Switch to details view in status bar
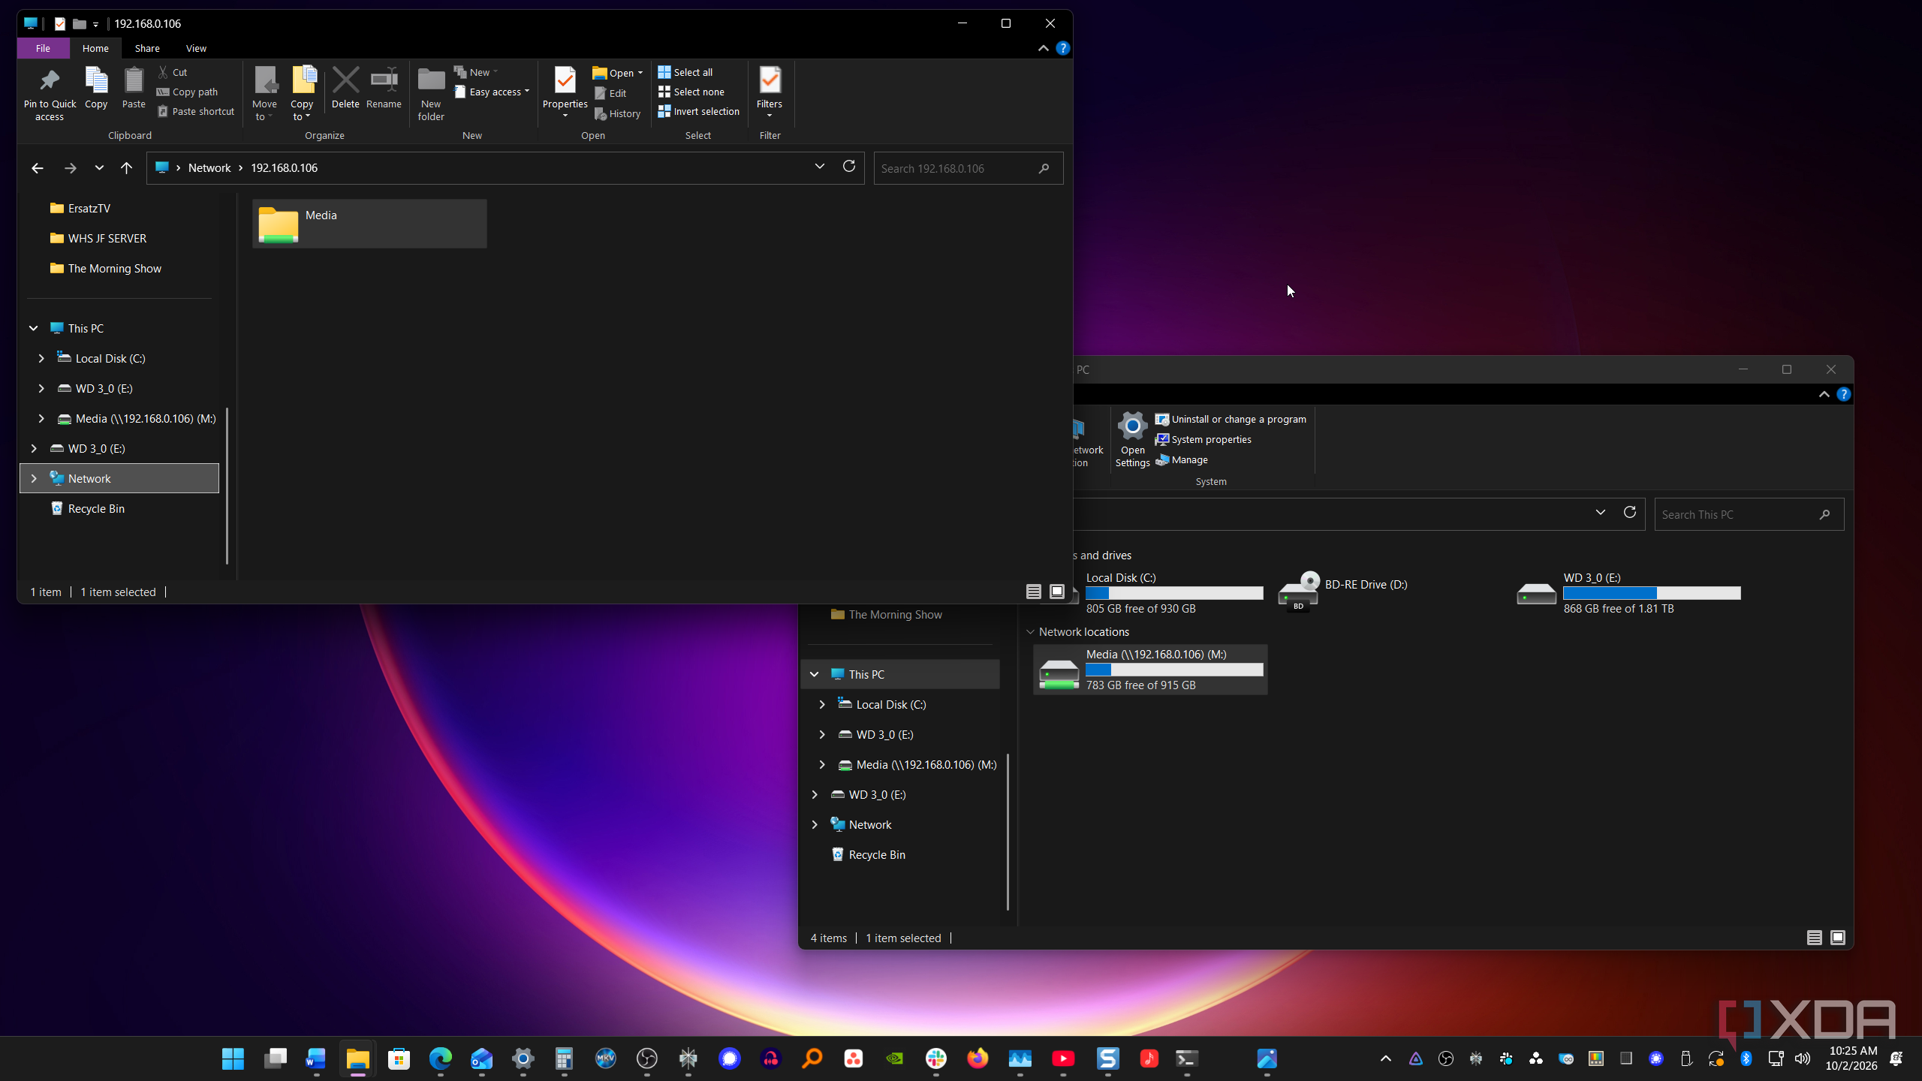 click(x=1034, y=592)
